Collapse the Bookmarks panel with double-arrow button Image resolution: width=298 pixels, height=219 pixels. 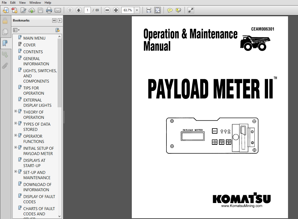[x=54, y=20]
